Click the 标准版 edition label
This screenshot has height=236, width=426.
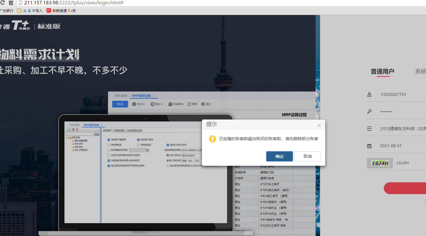(x=49, y=26)
